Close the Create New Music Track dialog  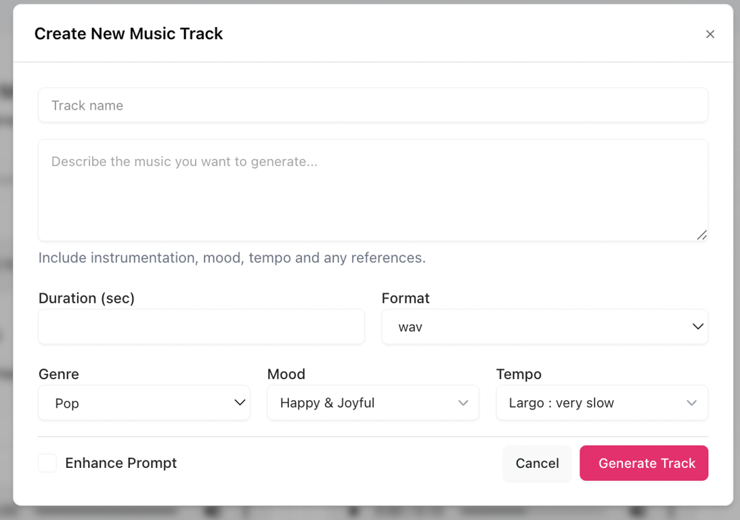coord(710,34)
